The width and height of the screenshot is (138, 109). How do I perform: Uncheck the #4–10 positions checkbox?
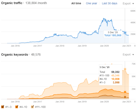point(17,107)
